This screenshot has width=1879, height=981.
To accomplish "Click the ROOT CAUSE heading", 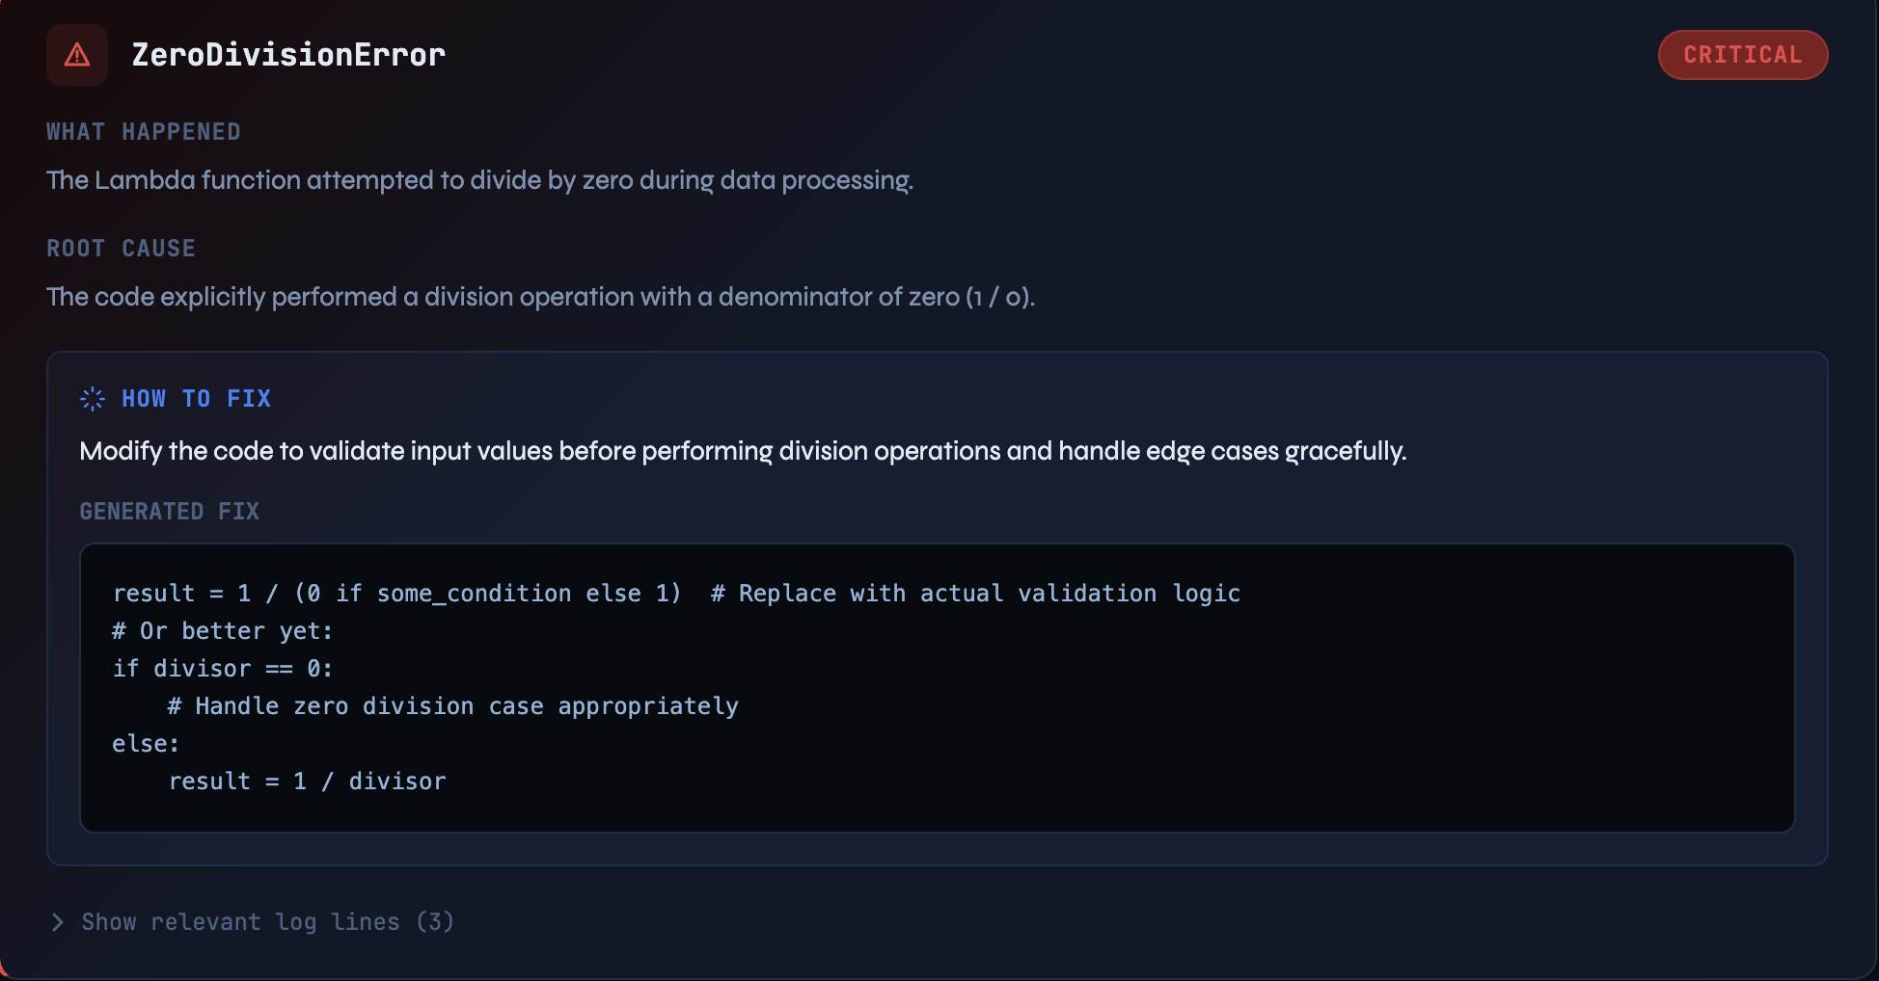I will coord(121,249).
